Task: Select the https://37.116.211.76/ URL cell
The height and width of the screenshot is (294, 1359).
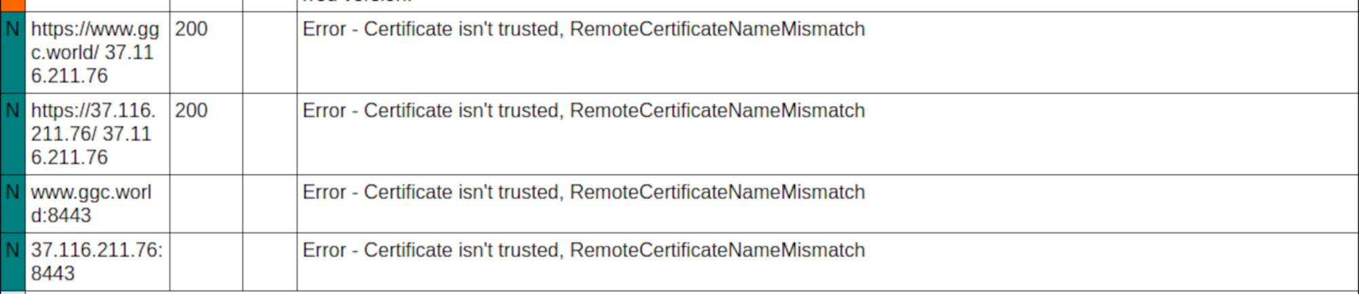Action: (97, 134)
